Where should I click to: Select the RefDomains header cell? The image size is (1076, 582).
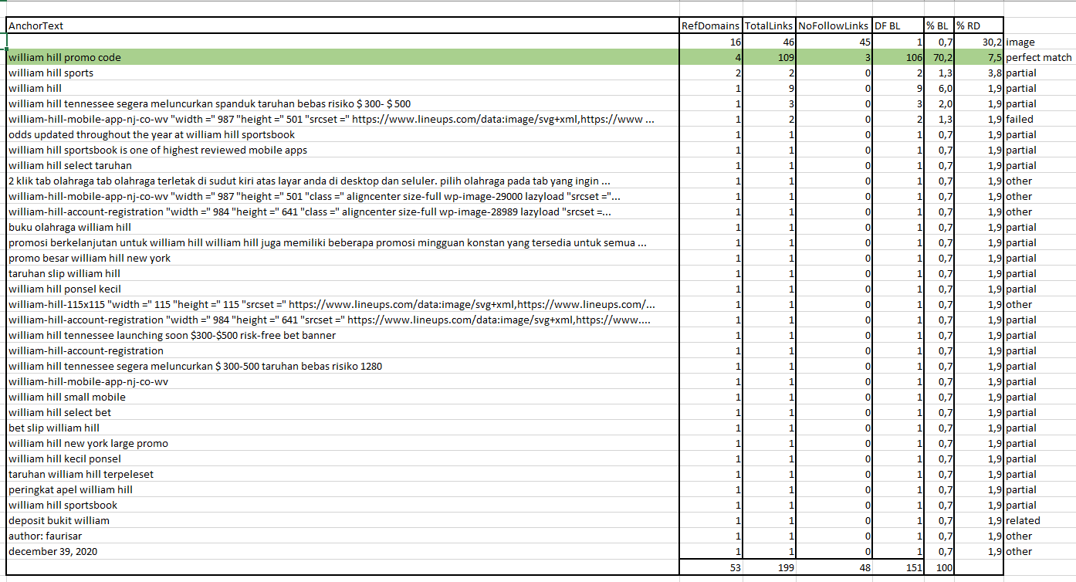click(710, 25)
